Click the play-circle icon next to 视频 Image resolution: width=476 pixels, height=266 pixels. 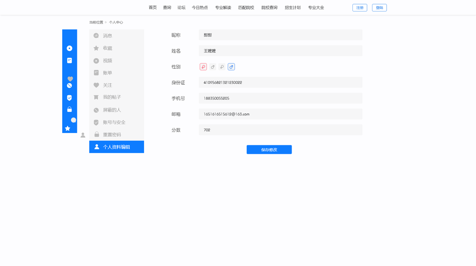(x=96, y=61)
